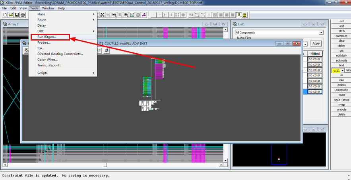This screenshot has width=351, height=180.
Task: Click the greyed crossed-box toolbar icon
Action: point(203,15)
